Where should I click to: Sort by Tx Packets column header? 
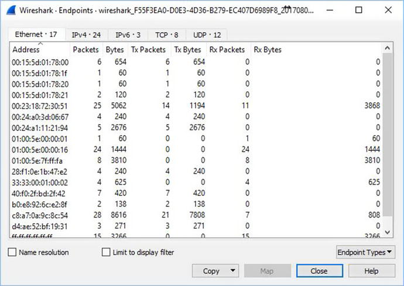149,50
